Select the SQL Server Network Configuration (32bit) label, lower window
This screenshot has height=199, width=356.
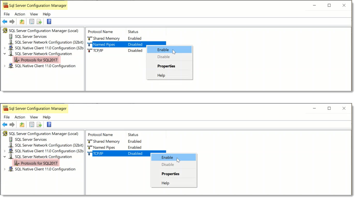(x=49, y=145)
